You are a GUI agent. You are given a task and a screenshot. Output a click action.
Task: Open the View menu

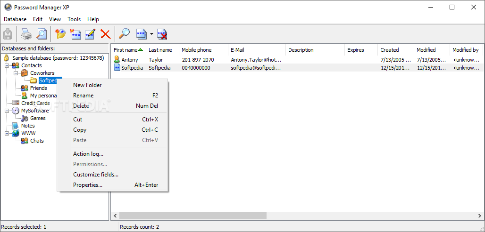coord(55,19)
